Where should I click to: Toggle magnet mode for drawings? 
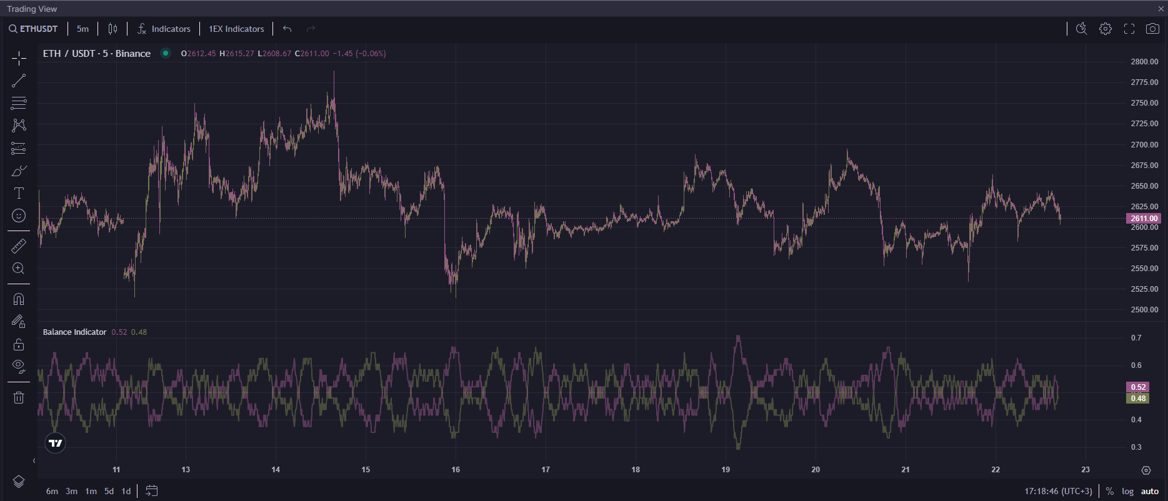19,299
